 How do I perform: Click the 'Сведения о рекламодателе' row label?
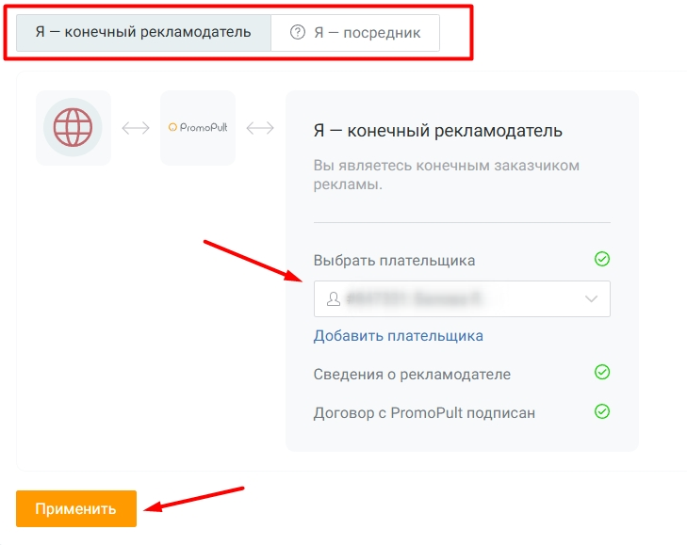tap(412, 375)
